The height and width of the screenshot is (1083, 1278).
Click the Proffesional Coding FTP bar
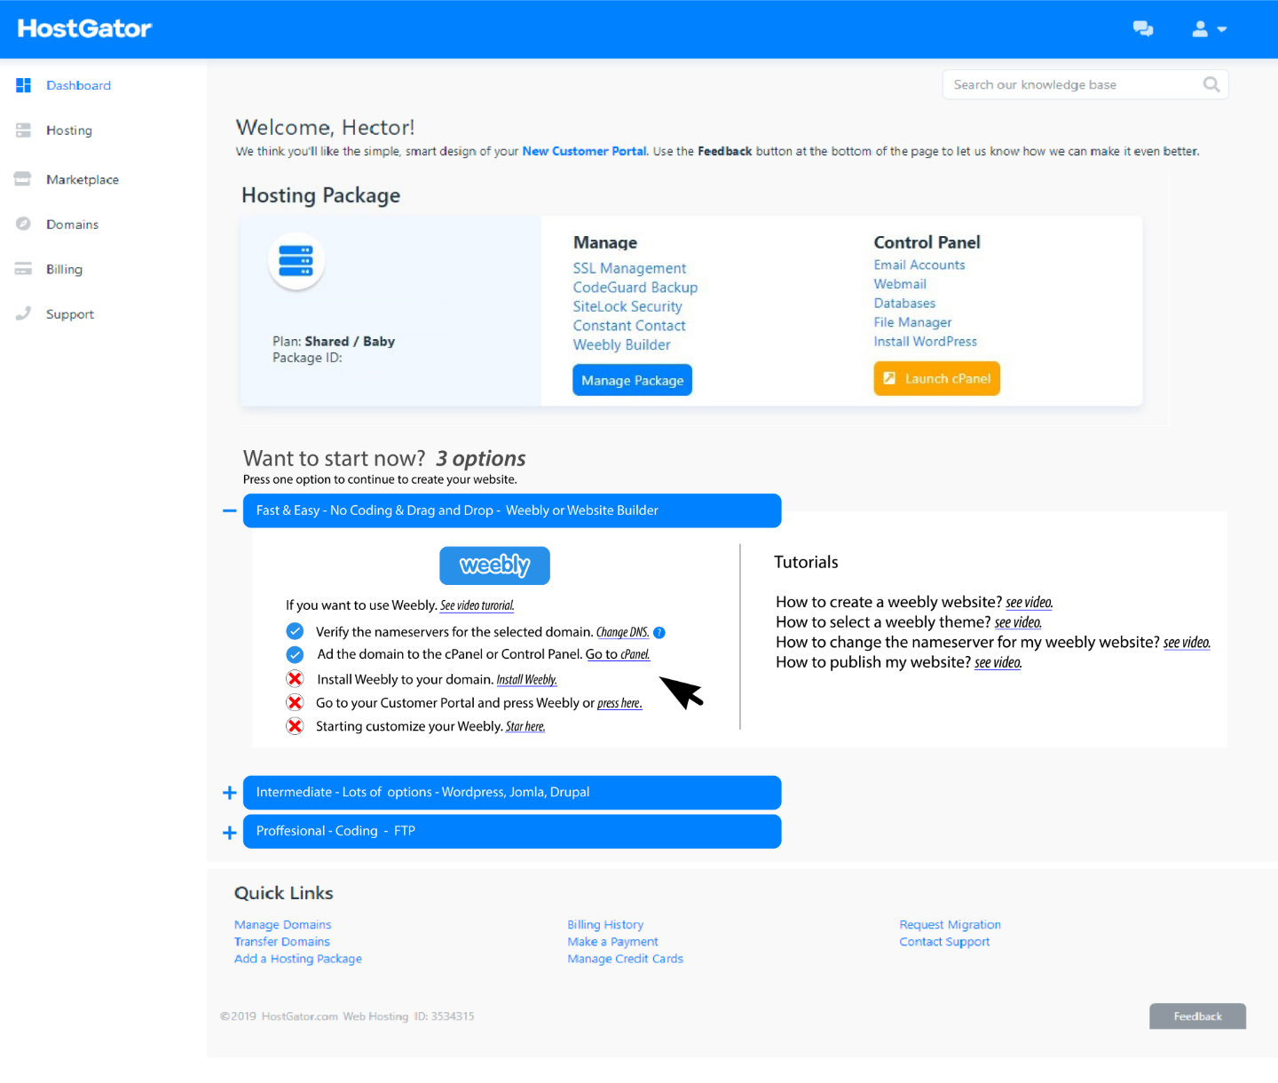[x=512, y=832]
